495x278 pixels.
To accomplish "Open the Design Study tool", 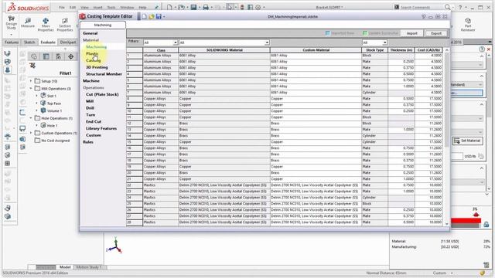I will pos(12,22).
